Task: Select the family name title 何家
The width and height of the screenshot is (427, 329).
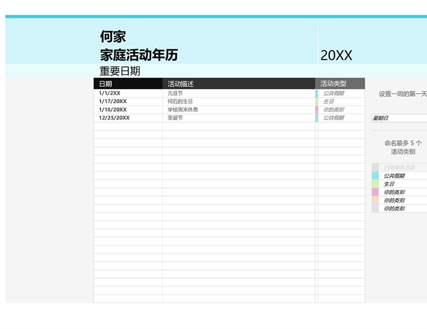Action: [x=113, y=37]
